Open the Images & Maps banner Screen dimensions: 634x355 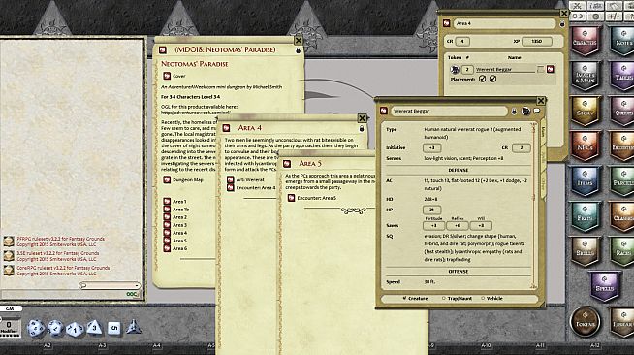point(585,77)
